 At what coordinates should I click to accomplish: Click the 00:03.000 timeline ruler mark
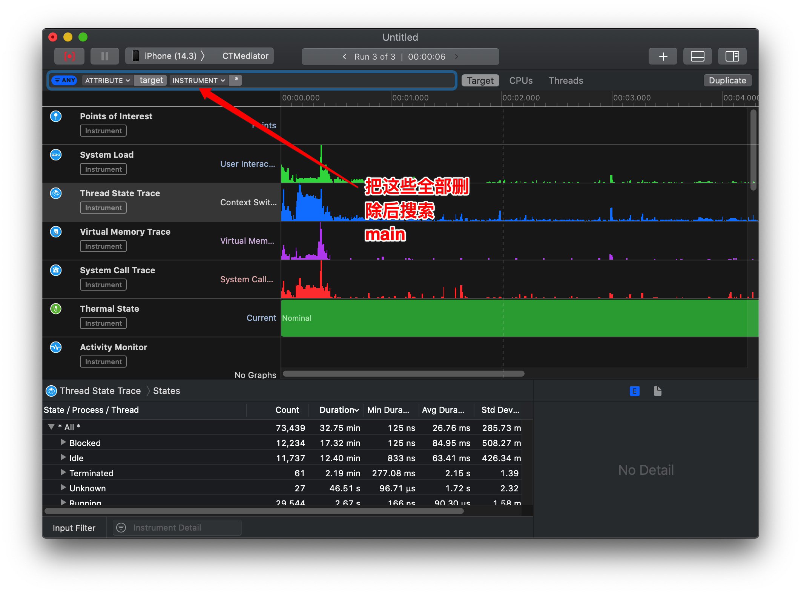(632, 98)
